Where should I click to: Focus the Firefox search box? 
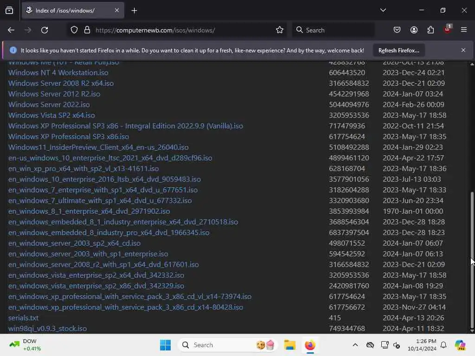tap(333, 30)
